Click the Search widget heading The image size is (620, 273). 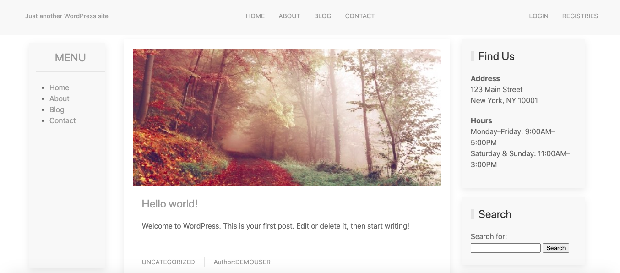pos(495,214)
